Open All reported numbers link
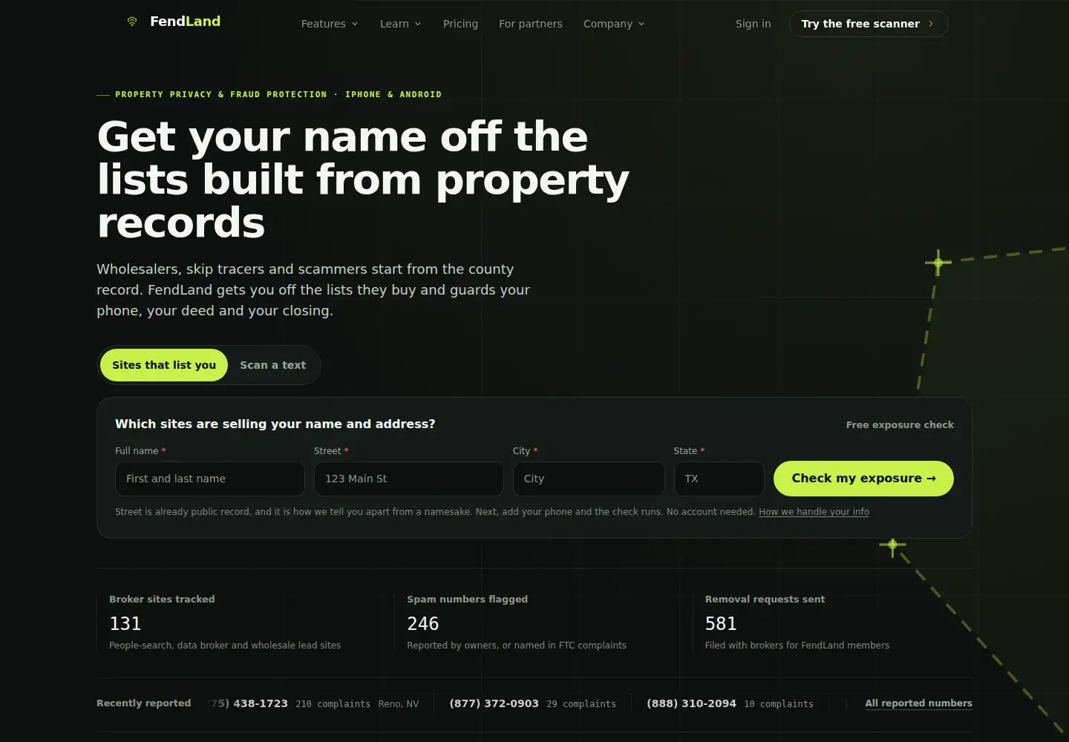The width and height of the screenshot is (1069, 742). coord(918,703)
